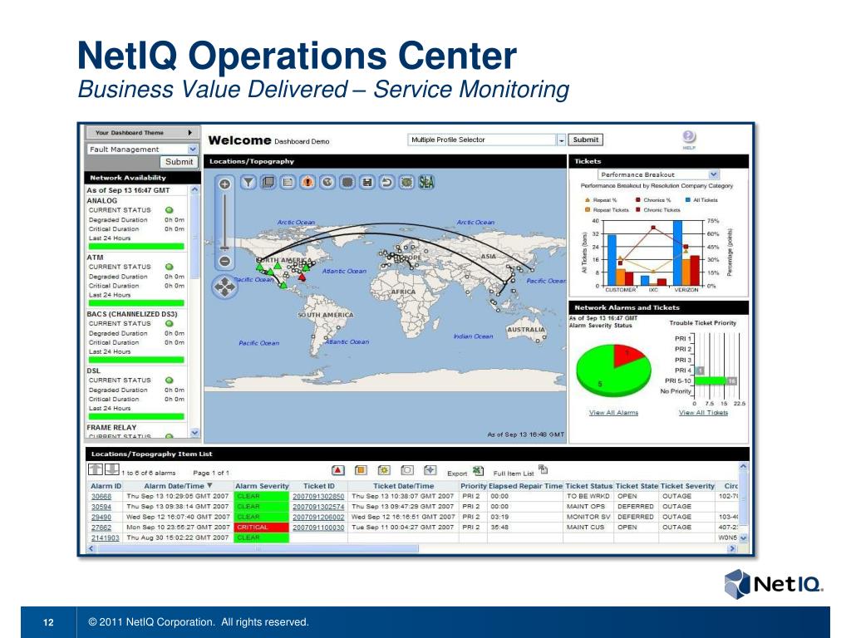Click the Full Item List icon

click(543, 469)
